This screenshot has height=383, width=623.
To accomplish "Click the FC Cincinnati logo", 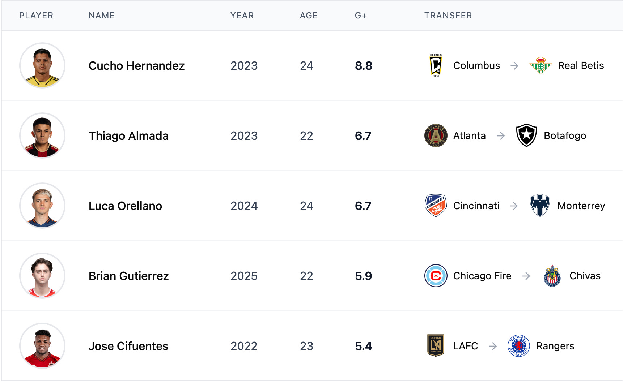I will click(x=436, y=206).
